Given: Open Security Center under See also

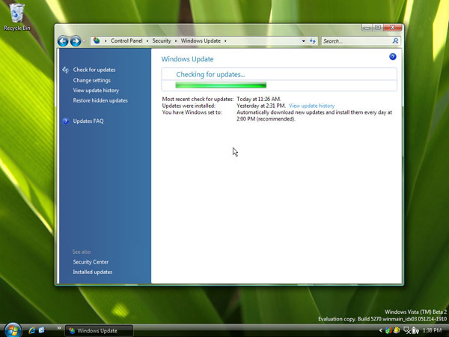Looking at the screenshot, I should click(91, 261).
